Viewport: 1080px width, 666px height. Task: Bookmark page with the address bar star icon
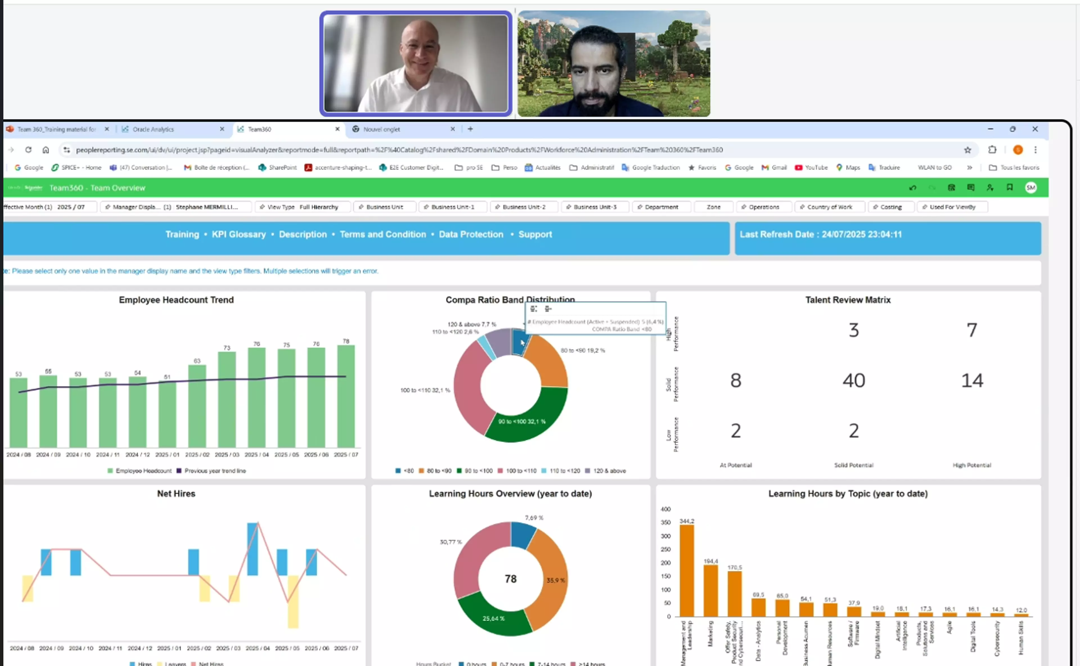click(967, 150)
